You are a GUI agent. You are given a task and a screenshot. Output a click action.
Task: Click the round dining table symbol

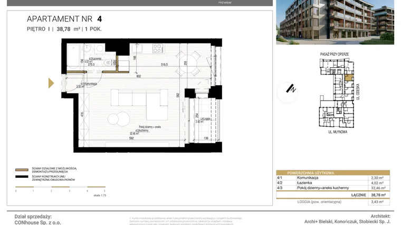(x=188, y=64)
